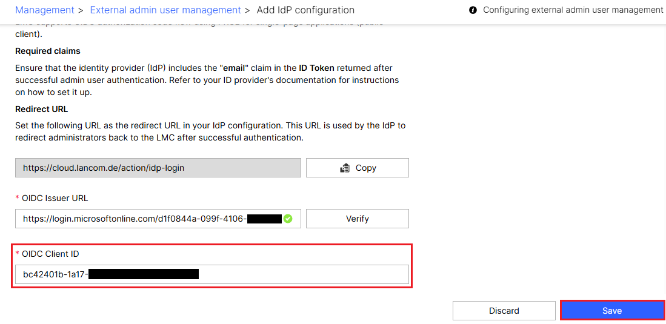This screenshot has width=666, height=324.
Task: Select the Redirect URL heading
Action: (42, 109)
